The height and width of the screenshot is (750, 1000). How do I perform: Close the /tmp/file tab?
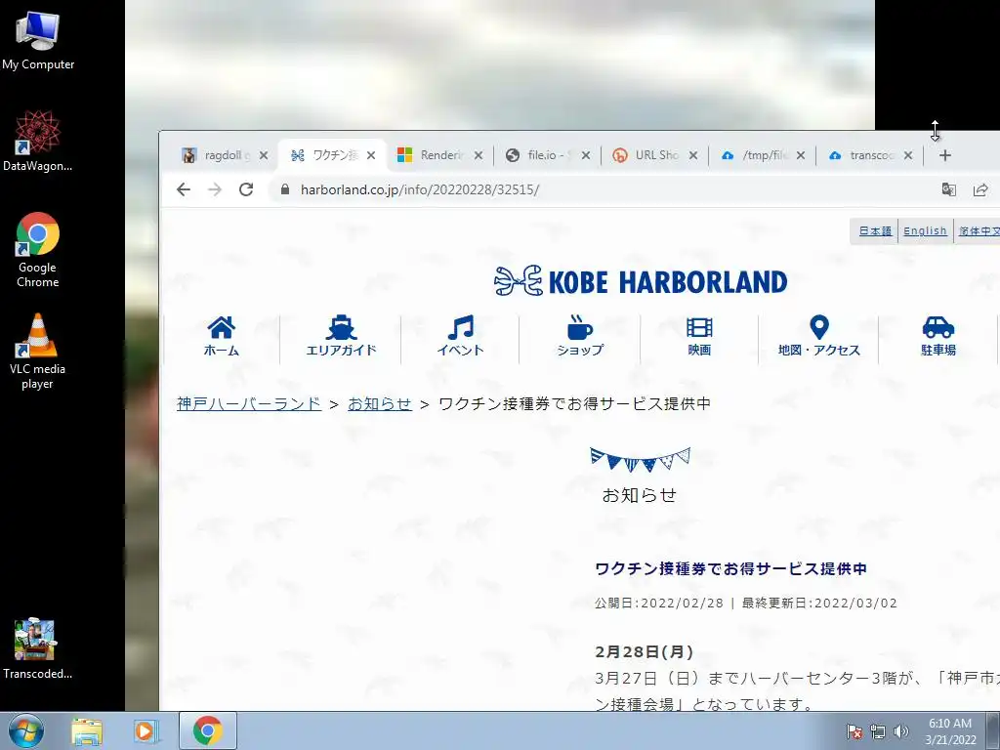click(x=801, y=155)
